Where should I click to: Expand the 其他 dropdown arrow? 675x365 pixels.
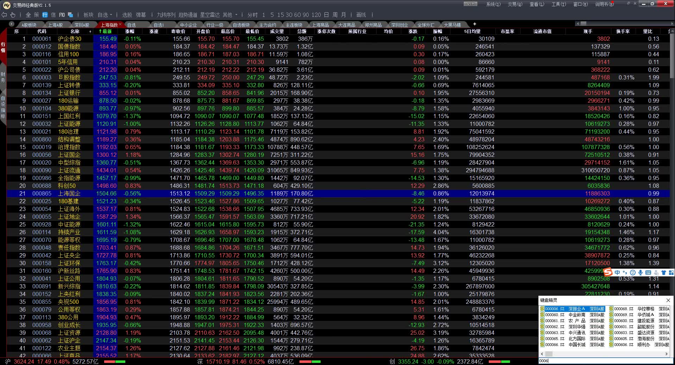[x=236, y=15]
